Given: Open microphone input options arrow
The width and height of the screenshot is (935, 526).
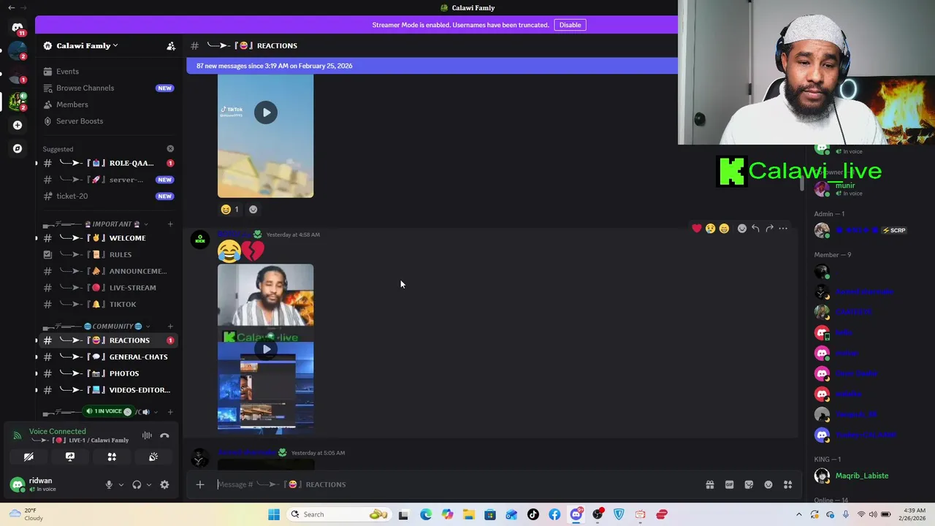Looking at the screenshot, I should tap(121, 484).
